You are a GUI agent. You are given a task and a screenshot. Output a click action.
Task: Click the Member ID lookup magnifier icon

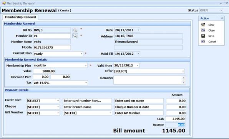(75, 36)
